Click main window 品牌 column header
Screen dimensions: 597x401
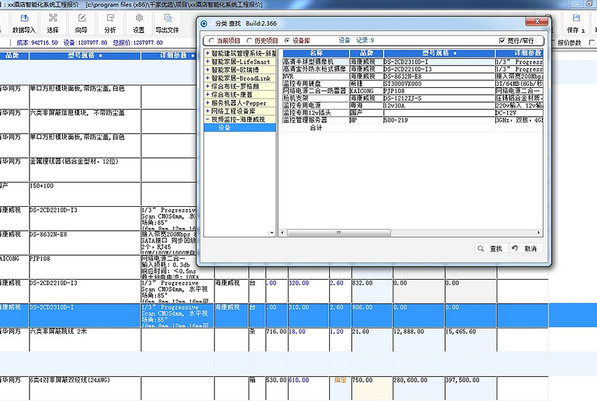tap(13, 56)
